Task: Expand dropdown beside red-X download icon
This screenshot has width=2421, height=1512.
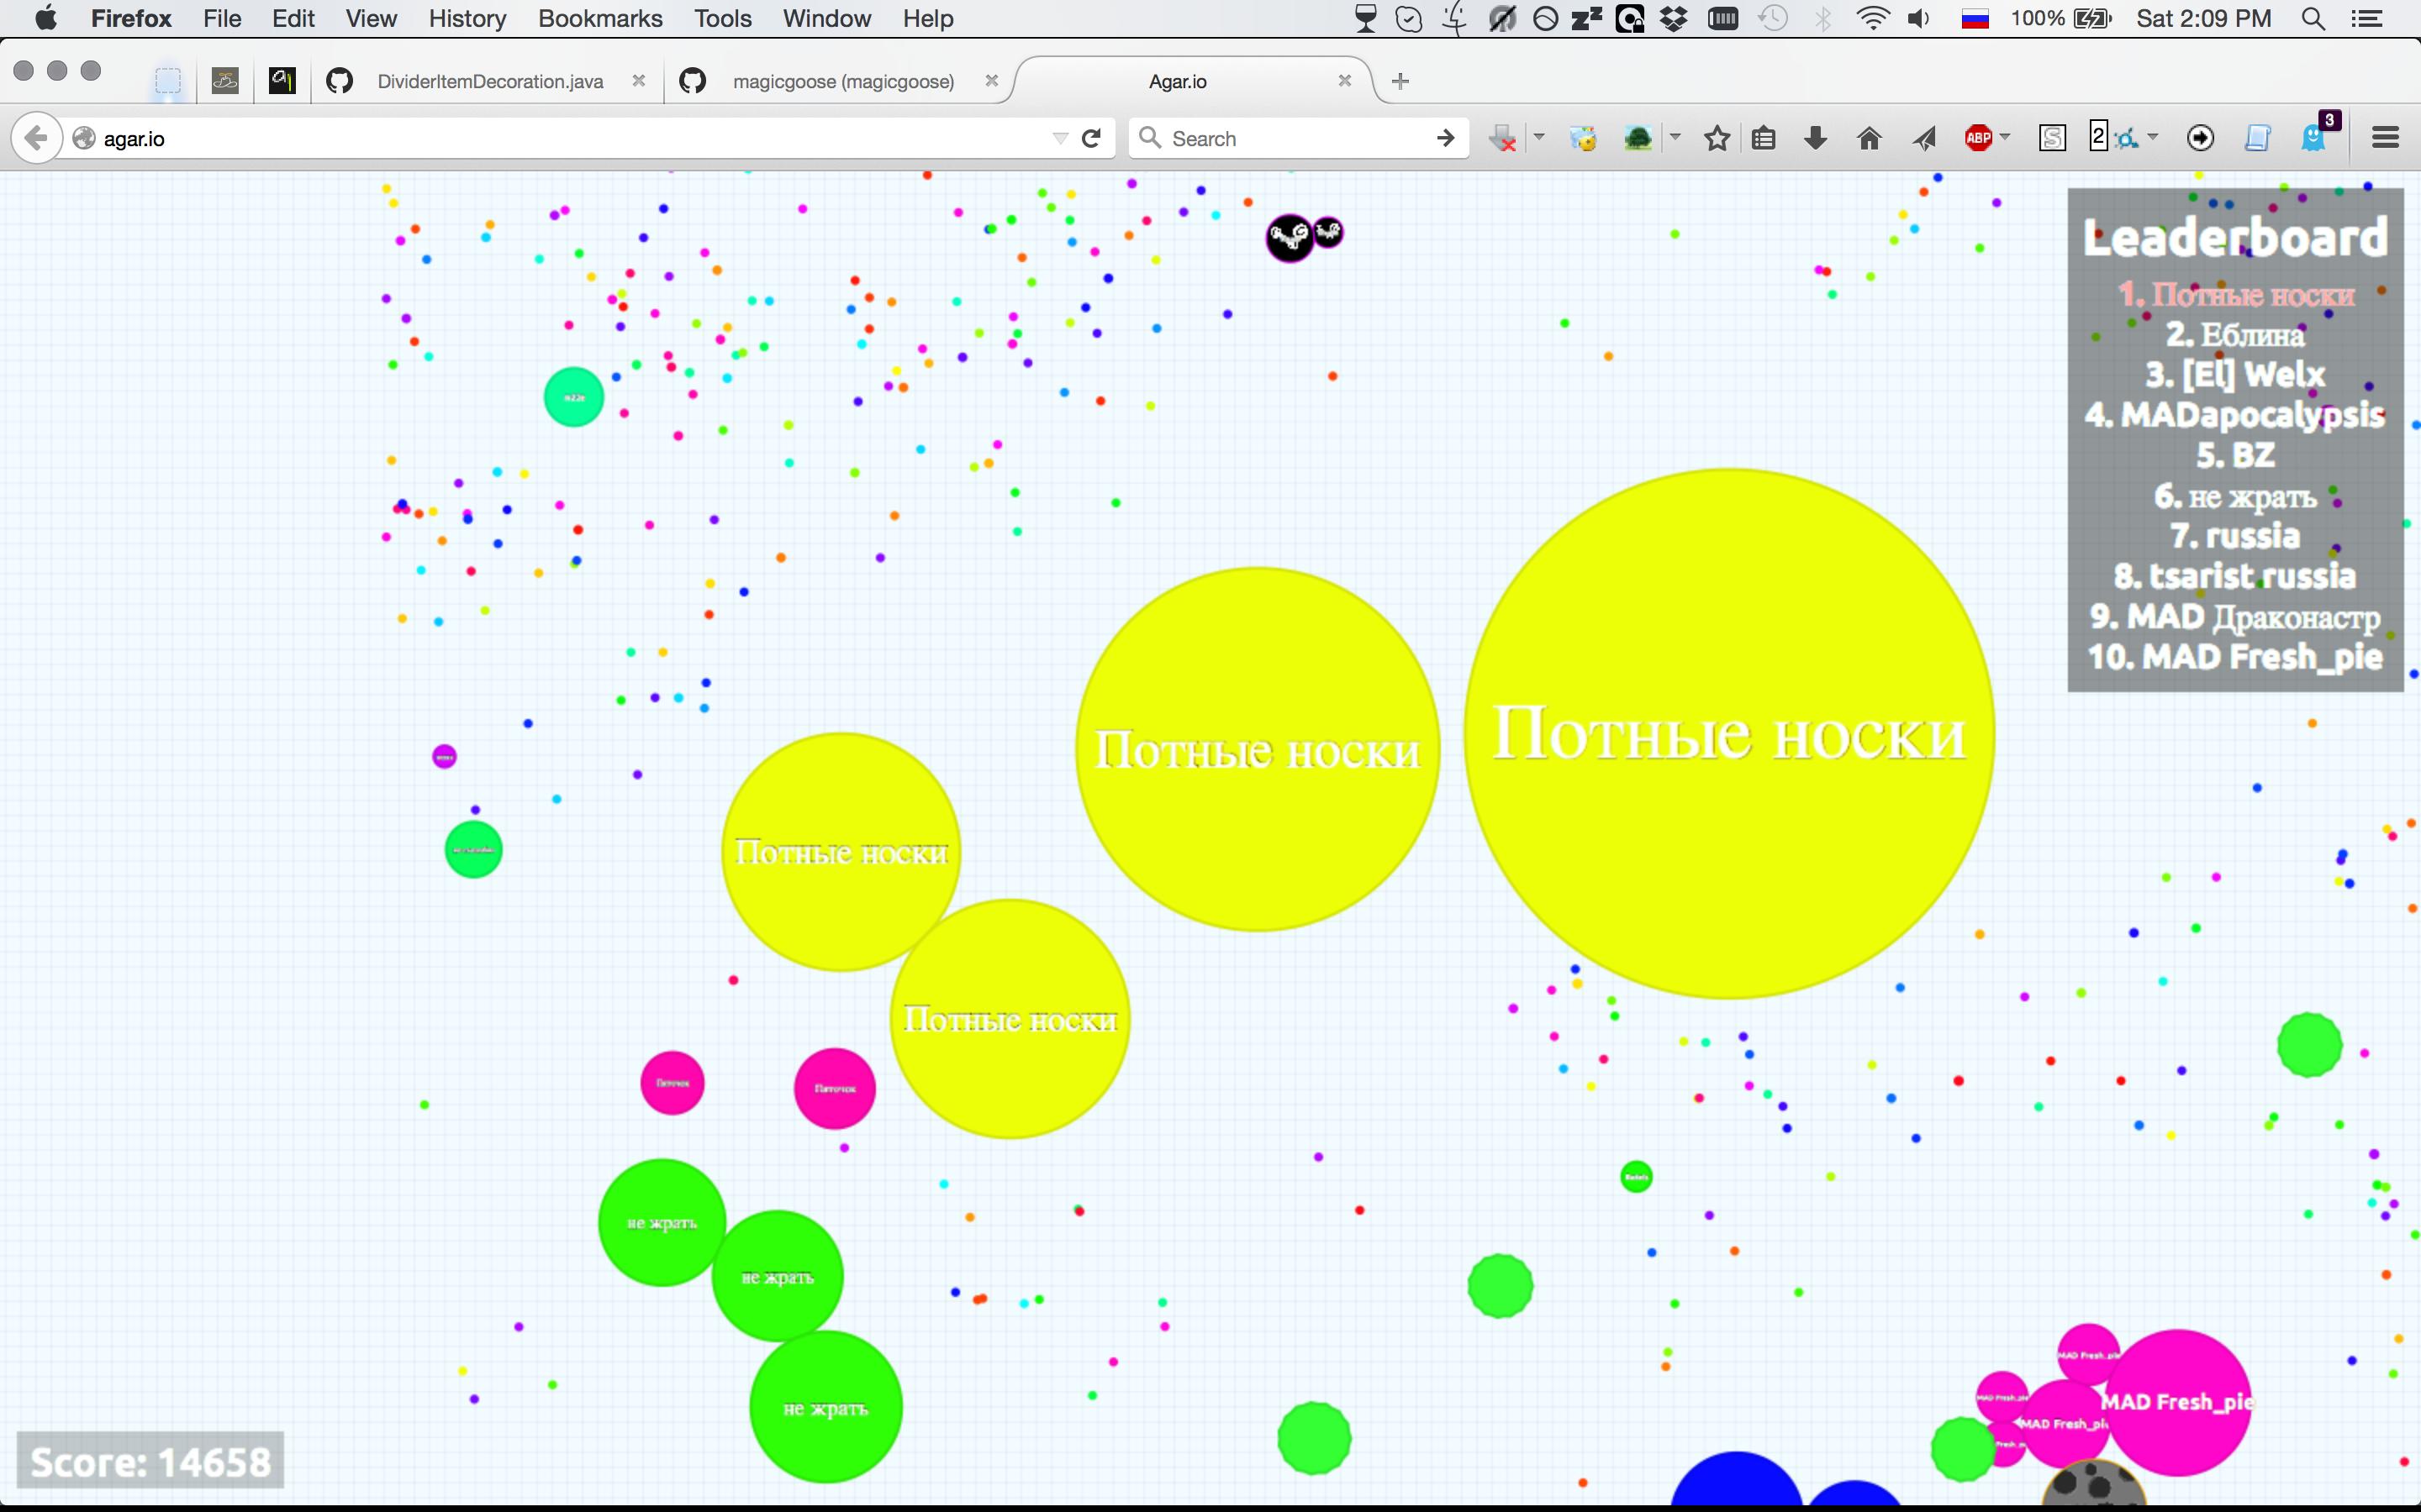Action: click(x=1540, y=136)
